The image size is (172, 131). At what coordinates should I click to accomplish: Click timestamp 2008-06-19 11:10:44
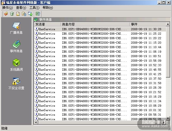tap(146, 47)
